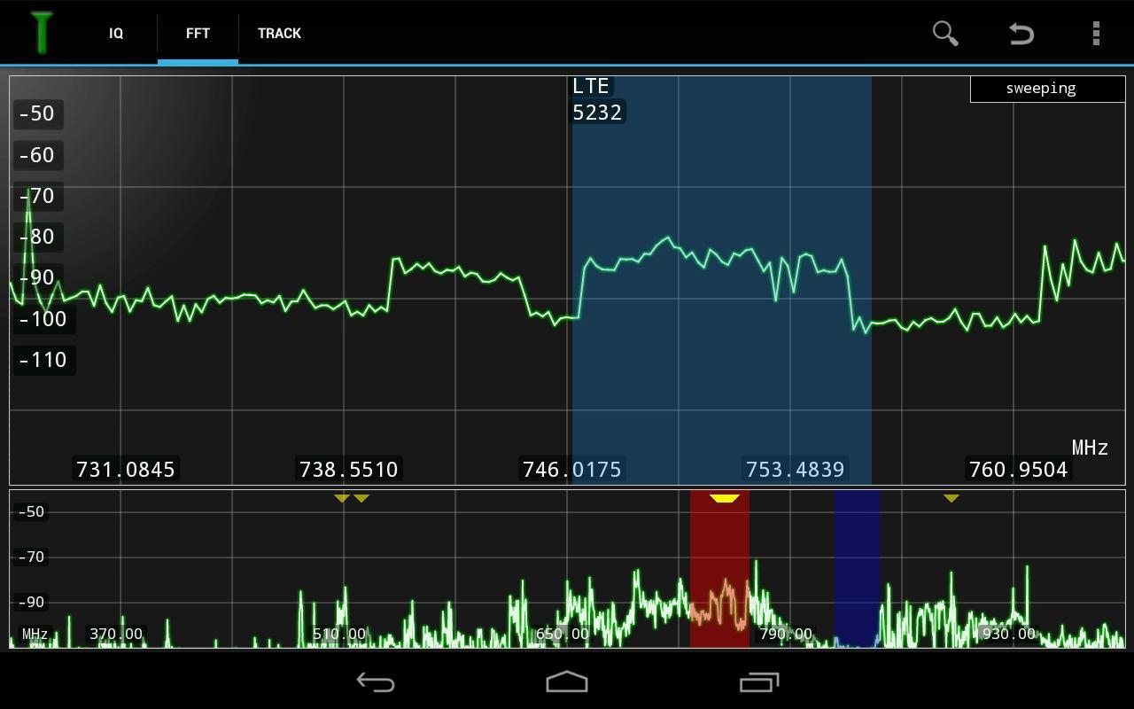Open the search magnifier icon

pos(945,34)
